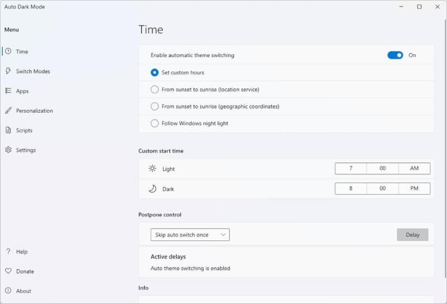
Task: Click the document icon beside Scripts
Action: (8, 130)
